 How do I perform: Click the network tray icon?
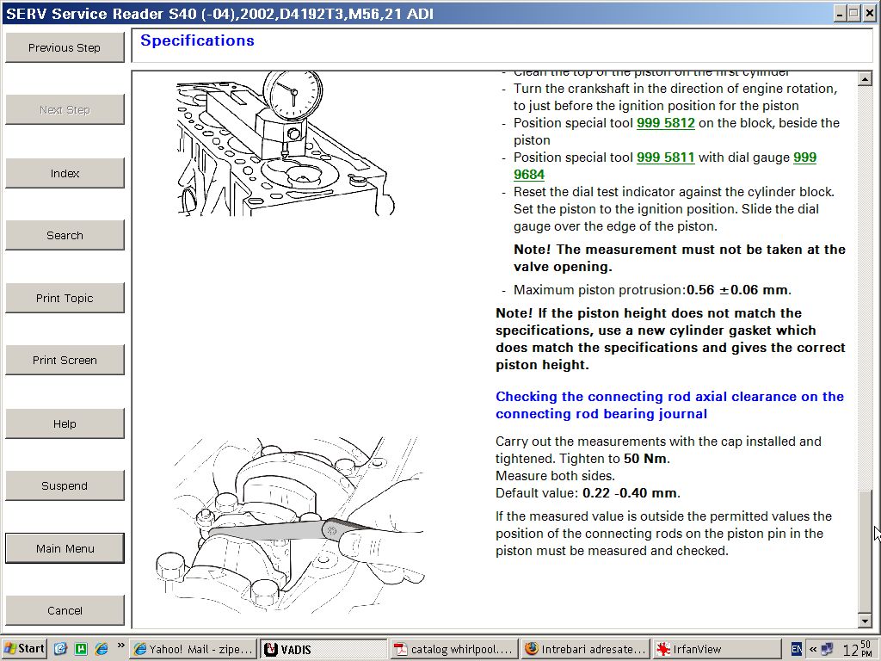point(827,649)
